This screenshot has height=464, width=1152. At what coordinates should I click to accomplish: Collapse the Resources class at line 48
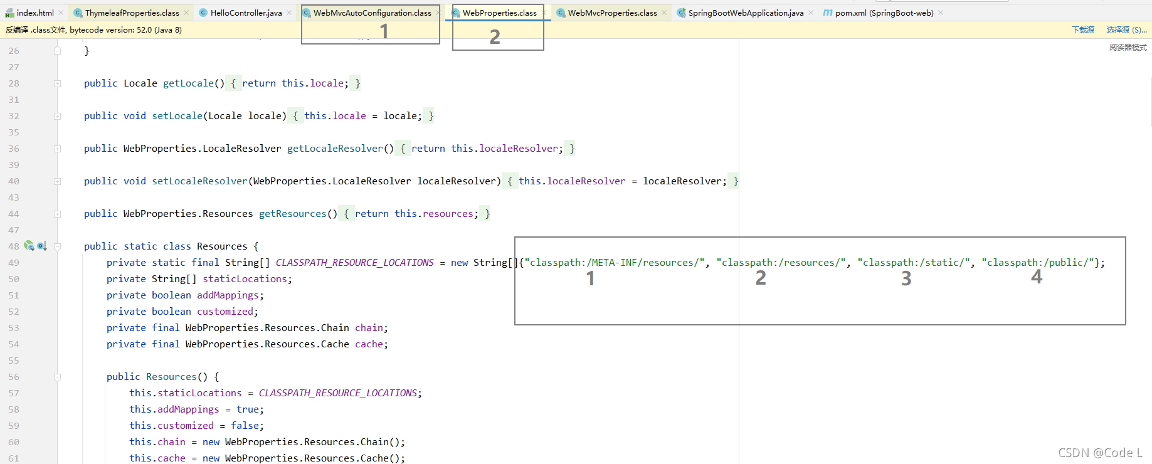pyautogui.click(x=57, y=246)
